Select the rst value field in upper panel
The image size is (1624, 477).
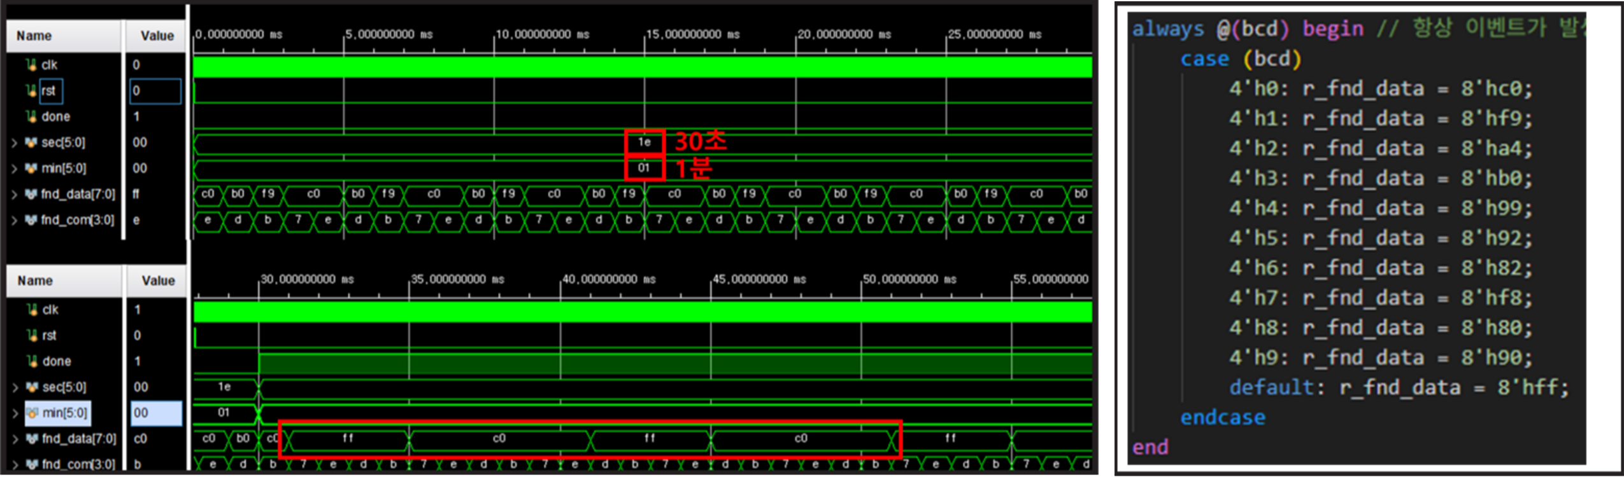[155, 91]
